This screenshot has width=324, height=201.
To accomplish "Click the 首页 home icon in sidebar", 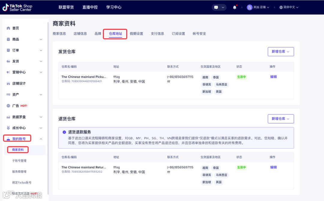I will [8, 28].
